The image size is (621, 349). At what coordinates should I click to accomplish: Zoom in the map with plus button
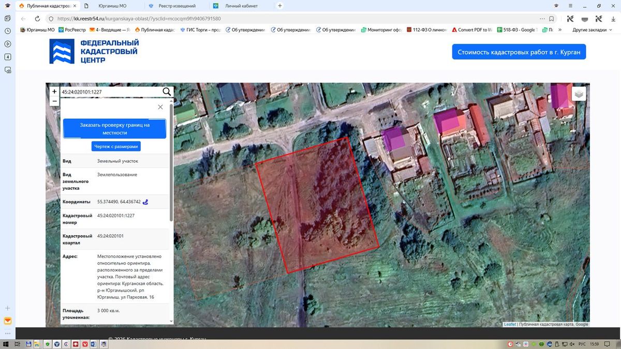click(54, 92)
